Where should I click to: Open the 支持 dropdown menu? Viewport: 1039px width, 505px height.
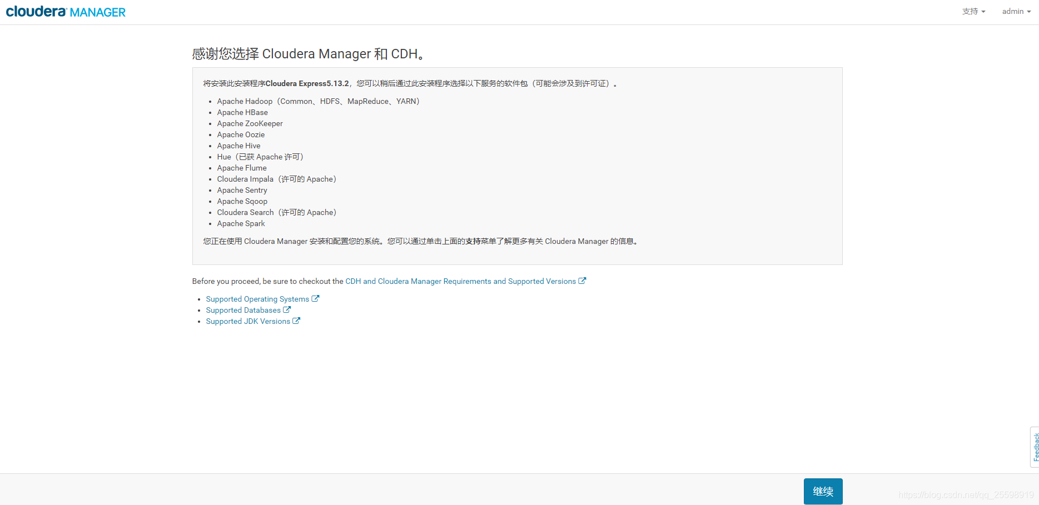[973, 12]
